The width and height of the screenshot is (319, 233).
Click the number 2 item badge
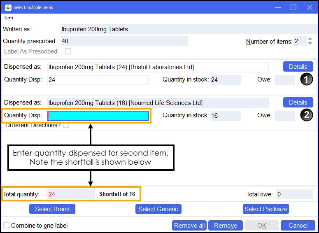coord(306,115)
